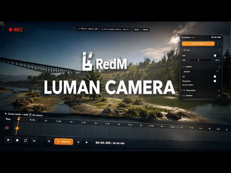Select the orange keyframe diamond on the timeline
Viewport: 231px width, 173px height.
[x=17, y=128]
